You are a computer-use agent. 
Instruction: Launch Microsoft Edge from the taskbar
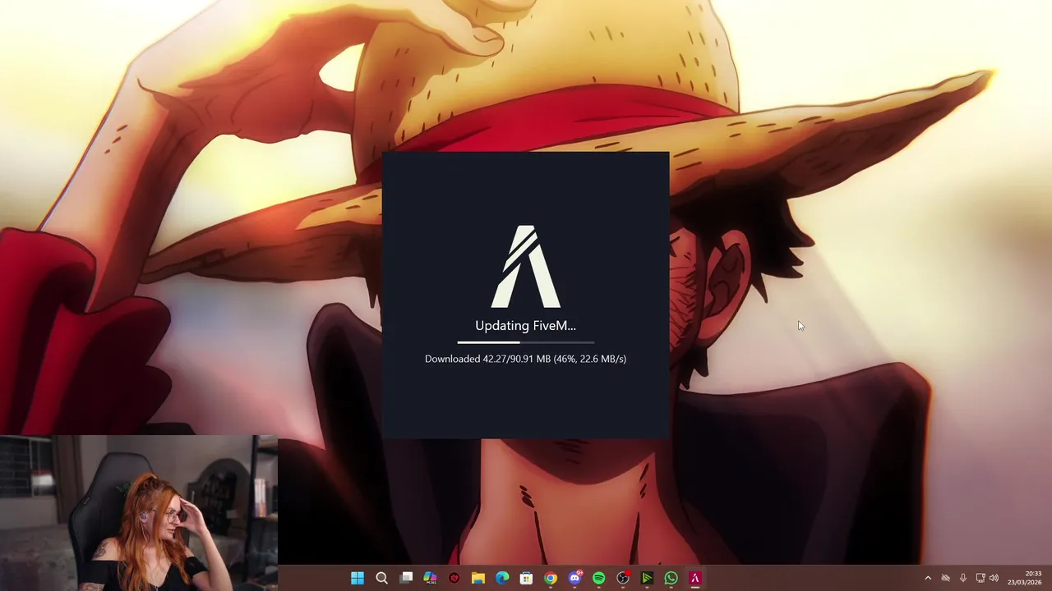[502, 578]
